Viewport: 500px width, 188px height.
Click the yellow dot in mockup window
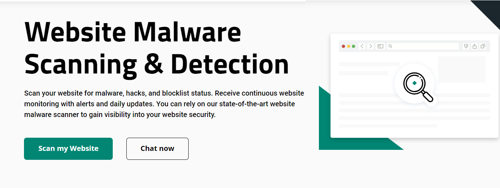tap(349, 46)
